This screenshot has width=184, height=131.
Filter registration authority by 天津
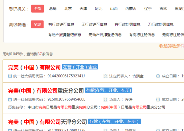(x=83, y=9)
